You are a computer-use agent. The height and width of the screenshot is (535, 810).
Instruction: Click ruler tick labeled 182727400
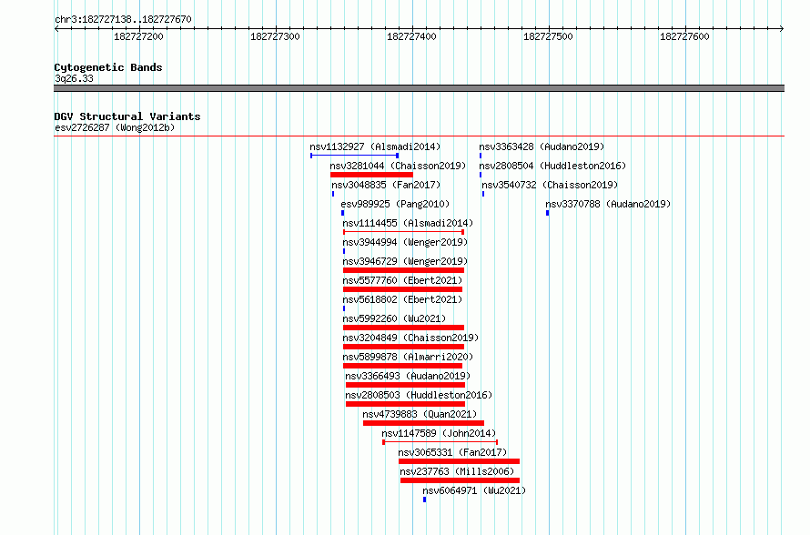click(411, 36)
